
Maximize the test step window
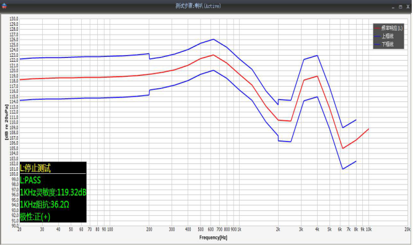pos(401,7)
